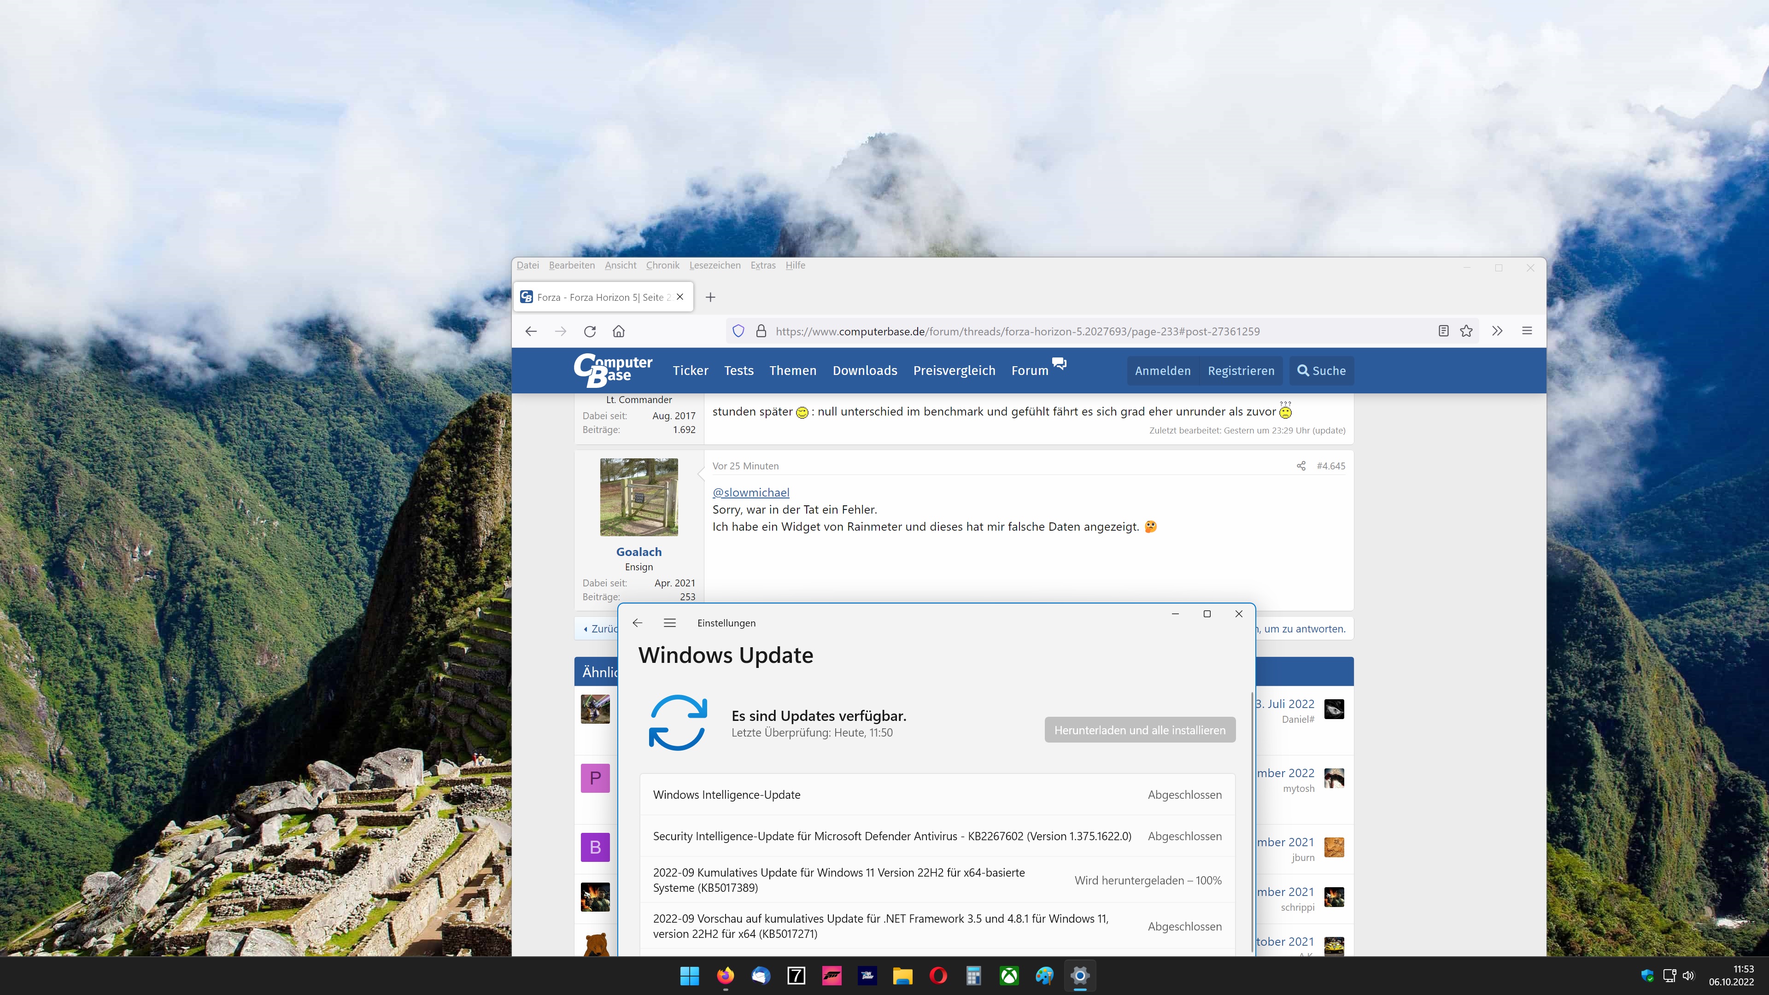Viewport: 1769px width, 995px height.
Task: Click Anmelden on ComputerBase header
Action: click(1163, 371)
